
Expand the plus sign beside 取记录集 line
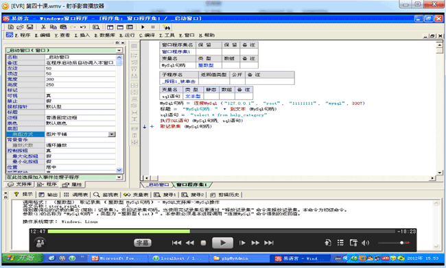coord(152,127)
